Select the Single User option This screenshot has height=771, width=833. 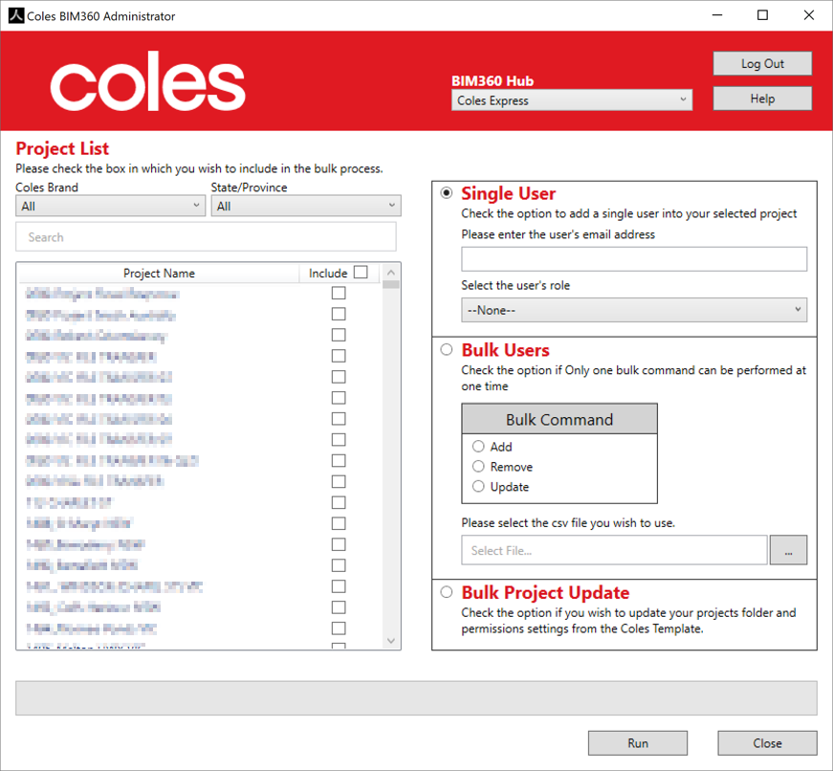(447, 193)
